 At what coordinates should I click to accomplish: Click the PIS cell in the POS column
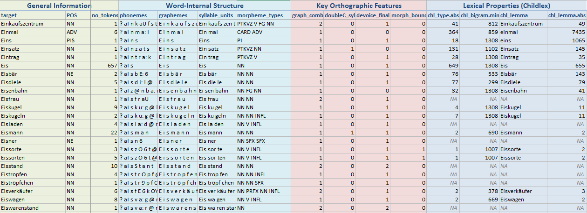coord(70,40)
